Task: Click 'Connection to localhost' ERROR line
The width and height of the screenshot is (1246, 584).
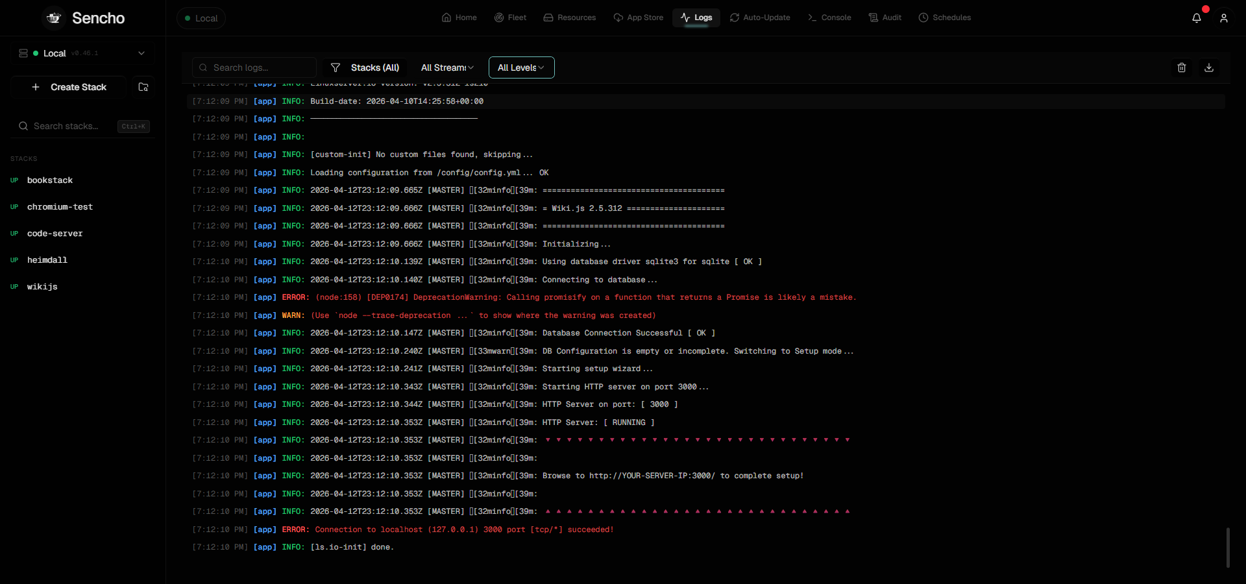Action: click(706, 529)
